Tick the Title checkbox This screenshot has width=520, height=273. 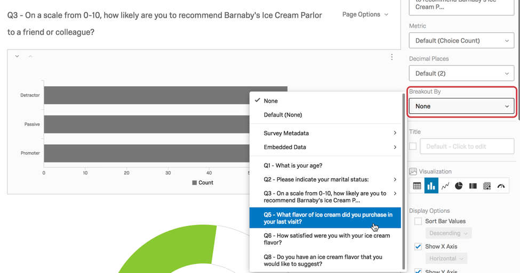click(x=413, y=146)
